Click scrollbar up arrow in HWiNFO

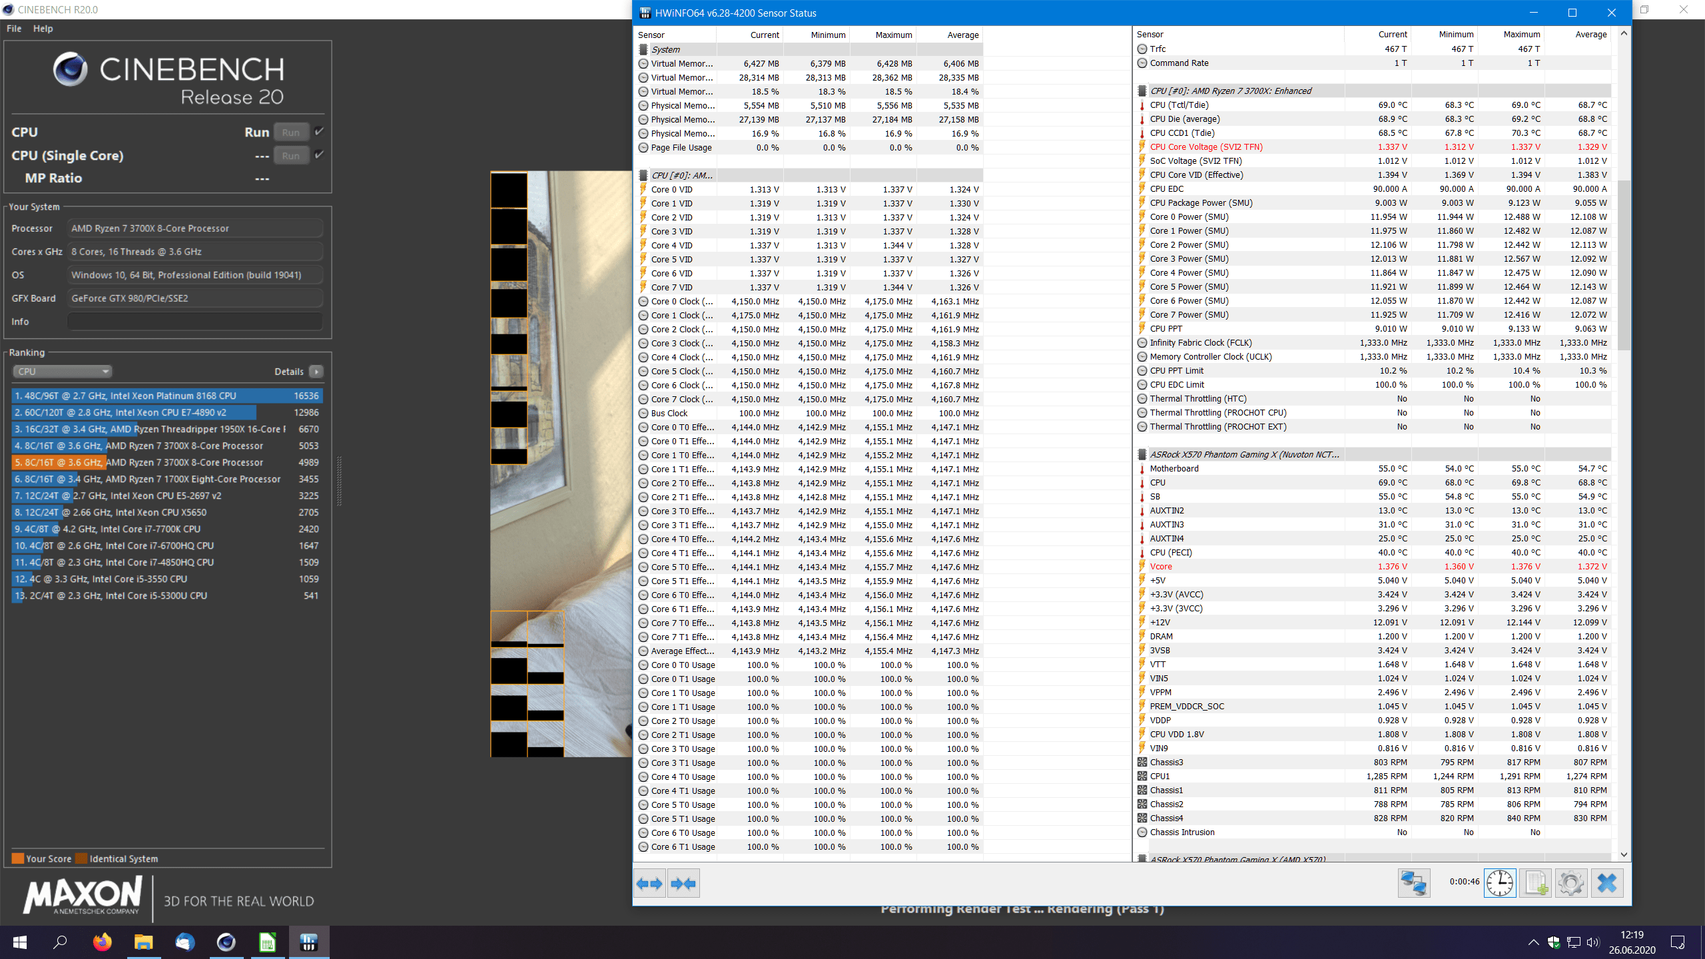[1624, 33]
